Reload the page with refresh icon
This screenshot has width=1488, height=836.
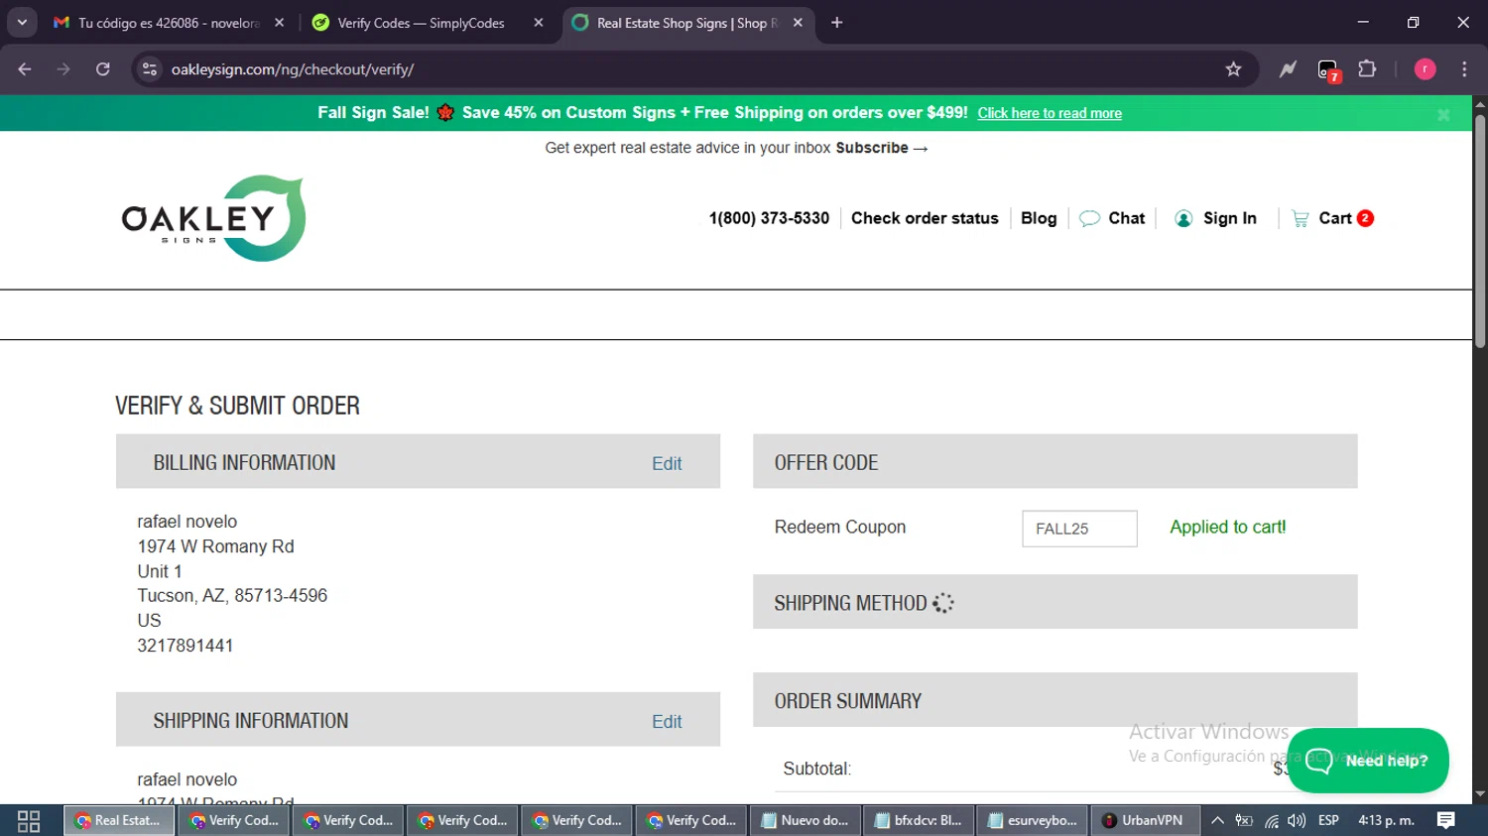point(103,69)
